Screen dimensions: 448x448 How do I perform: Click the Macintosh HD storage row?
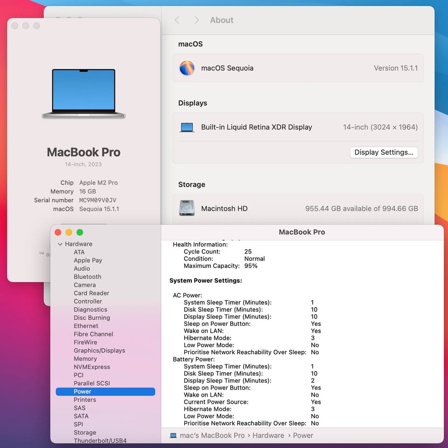pyautogui.click(x=298, y=208)
